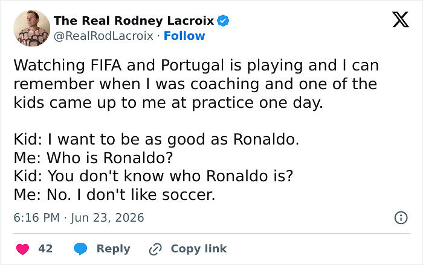Screen dimensions: 423x265
Task: Select the Reply text label
Action: pyautogui.click(x=114, y=249)
